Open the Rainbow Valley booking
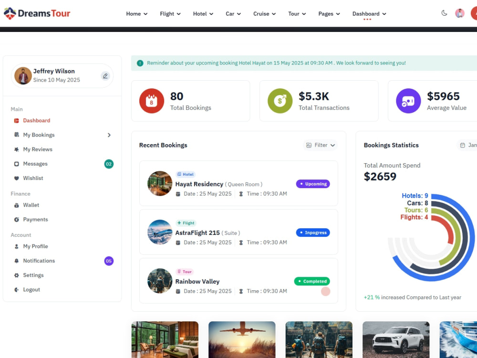The width and height of the screenshot is (477, 358). pyautogui.click(x=197, y=282)
